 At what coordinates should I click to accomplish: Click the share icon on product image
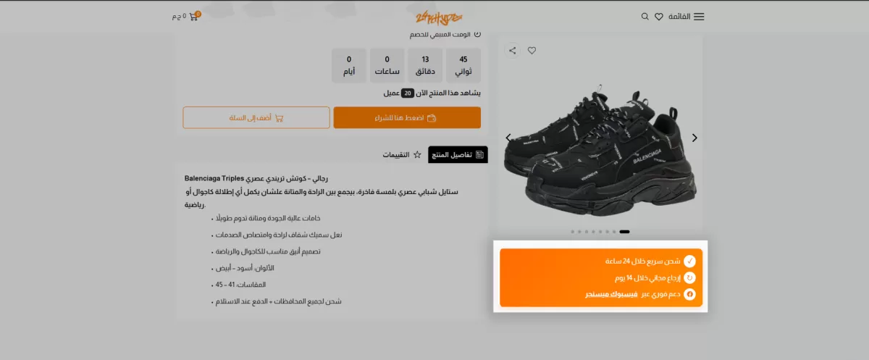tap(512, 51)
